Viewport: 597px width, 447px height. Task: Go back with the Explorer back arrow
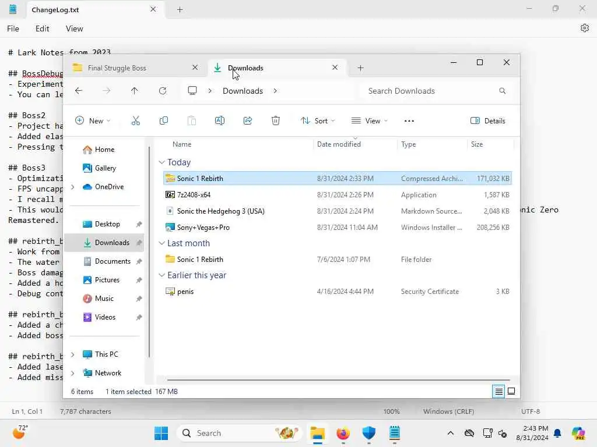tap(79, 91)
